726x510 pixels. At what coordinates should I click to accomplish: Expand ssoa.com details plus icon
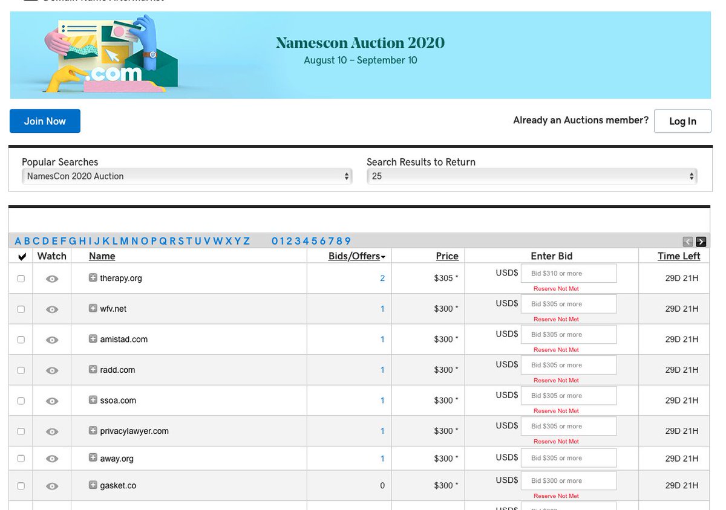[93, 399]
